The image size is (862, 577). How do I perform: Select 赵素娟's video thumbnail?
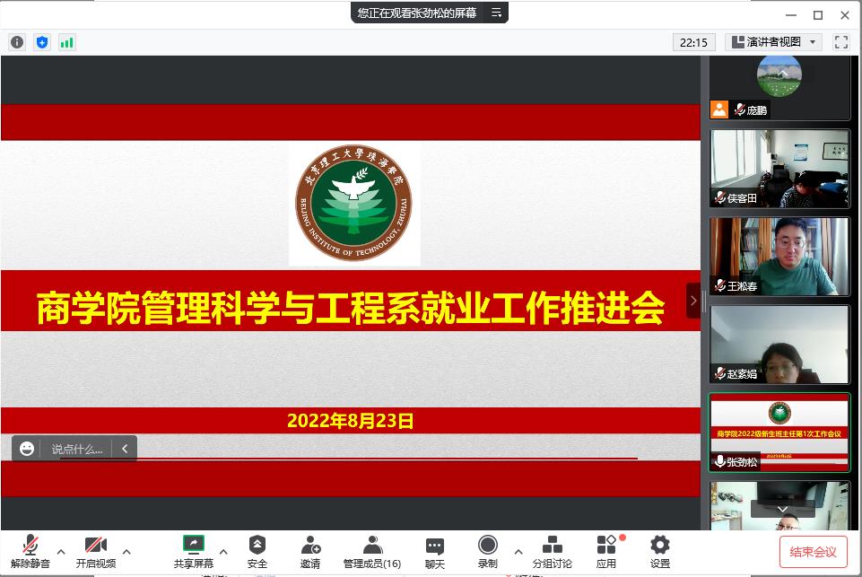779,345
